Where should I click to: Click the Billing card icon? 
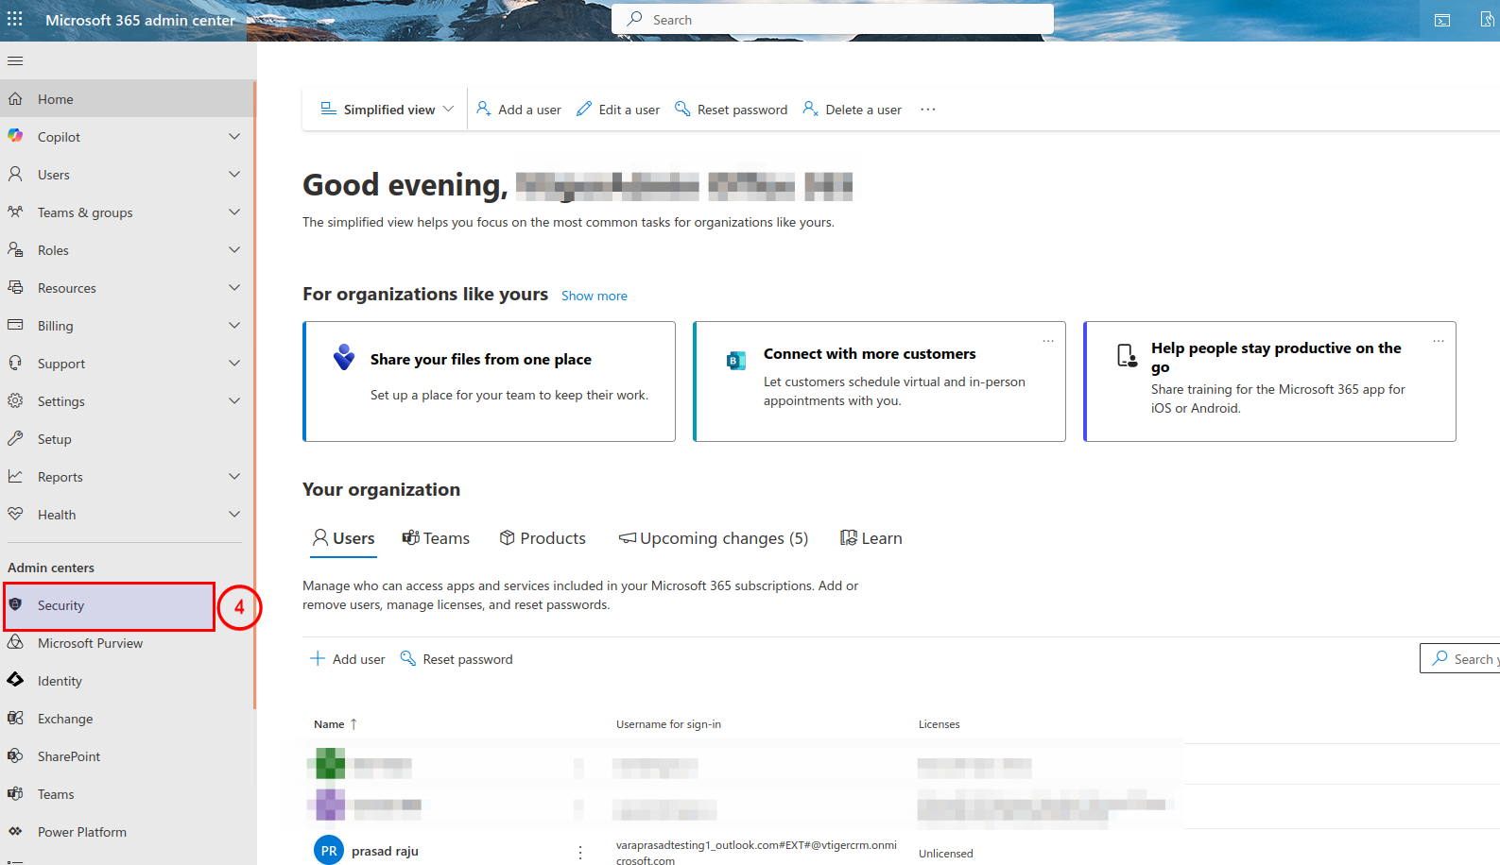[15, 325]
